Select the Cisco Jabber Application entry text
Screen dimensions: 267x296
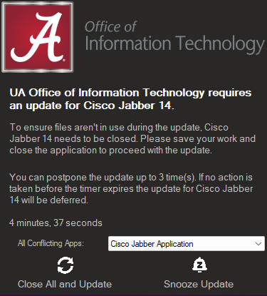(152, 244)
